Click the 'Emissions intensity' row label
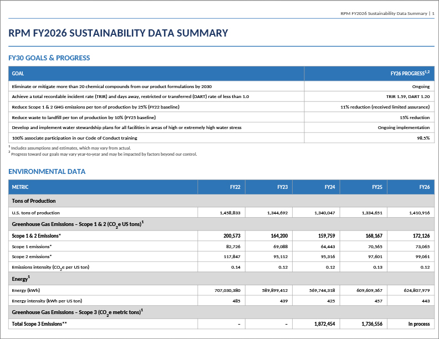This screenshot has width=439, height=339. (50, 267)
